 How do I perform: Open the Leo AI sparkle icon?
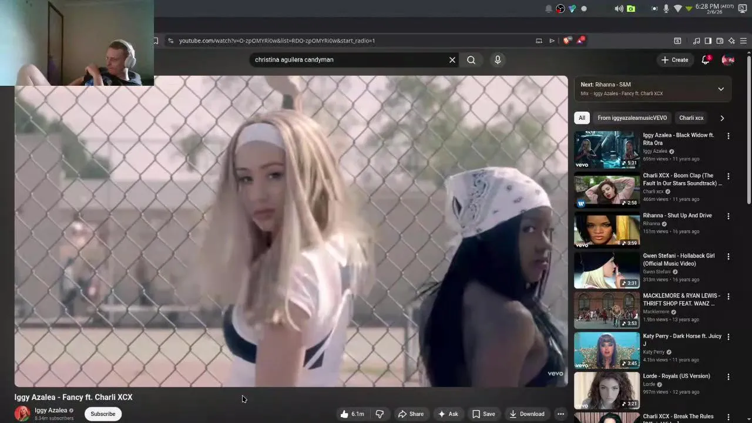click(731, 41)
